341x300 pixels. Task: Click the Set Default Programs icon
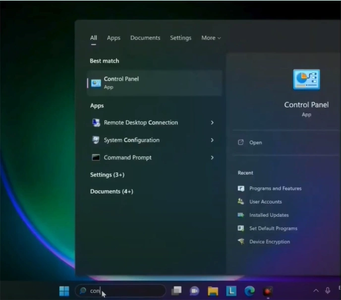(x=241, y=229)
